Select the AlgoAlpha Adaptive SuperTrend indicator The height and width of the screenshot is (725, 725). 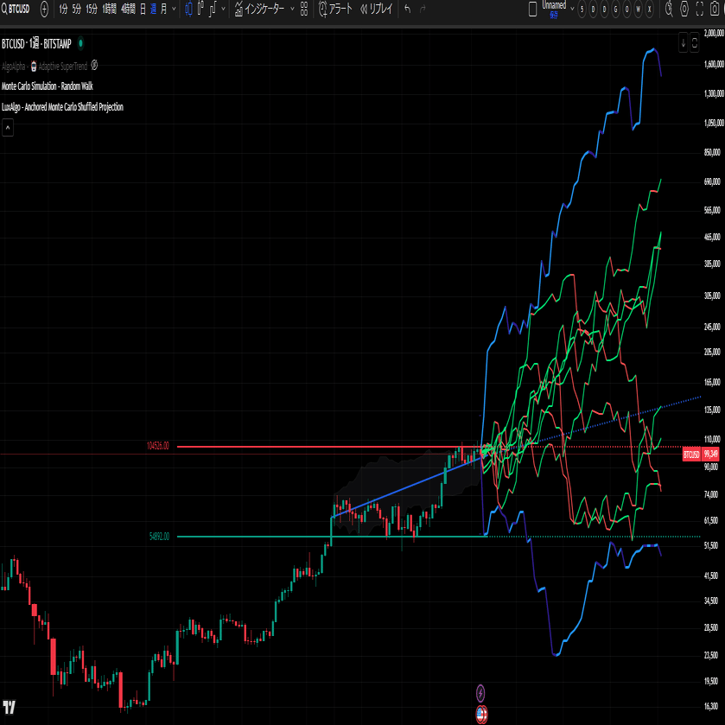(x=44, y=67)
